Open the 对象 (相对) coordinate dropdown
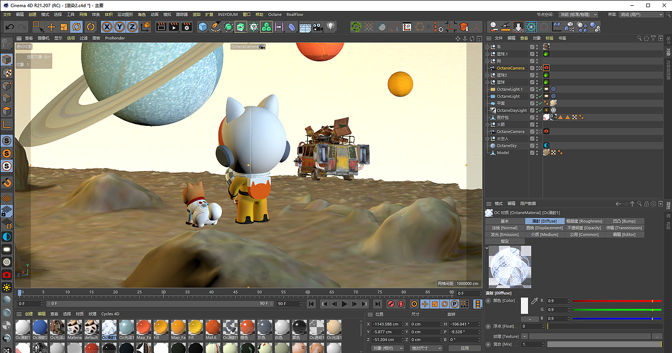The width and height of the screenshot is (672, 353). 388,348
